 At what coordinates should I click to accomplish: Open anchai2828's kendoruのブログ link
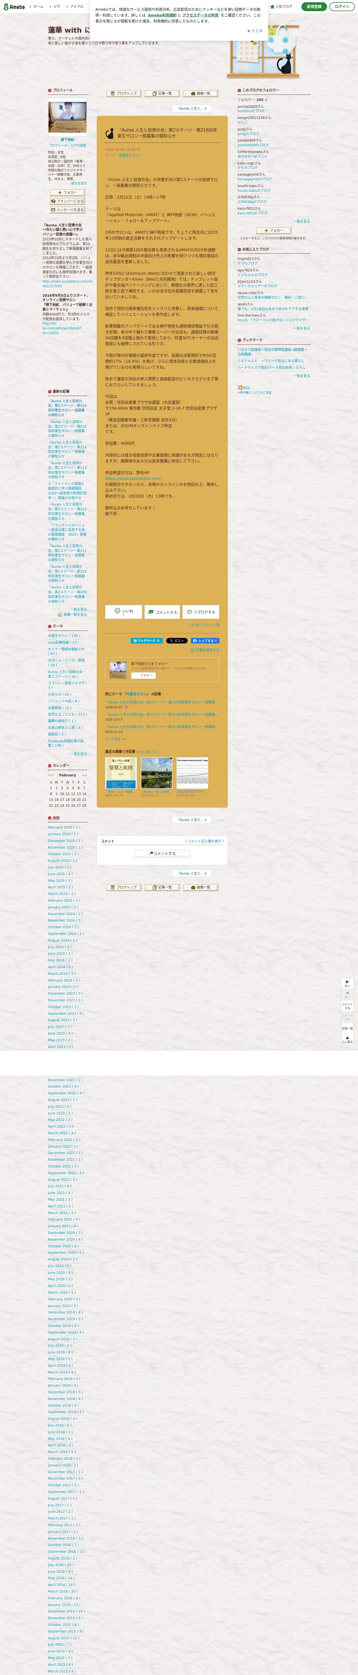pyautogui.click(x=251, y=111)
